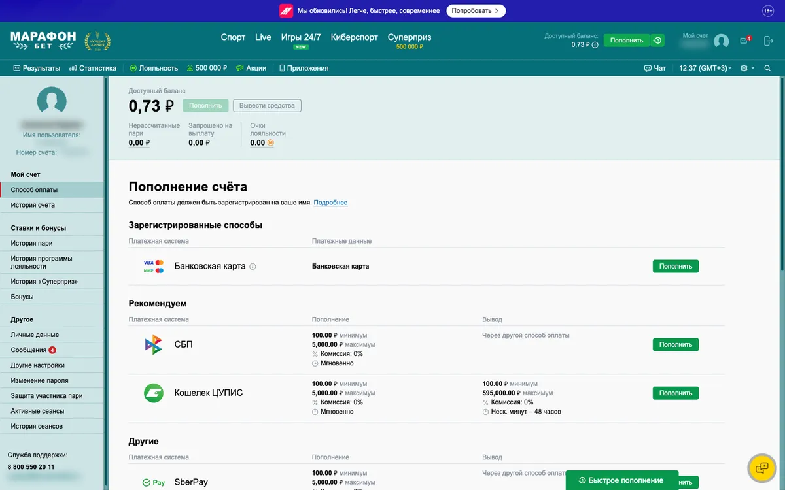Open the Киберспорт section
Screen dimensions: 785x490
tap(355, 37)
